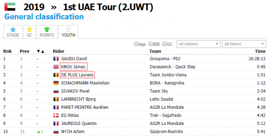Open rider GAUDU David's page
Viewport: 270px width, 138px height.
[74, 59]
